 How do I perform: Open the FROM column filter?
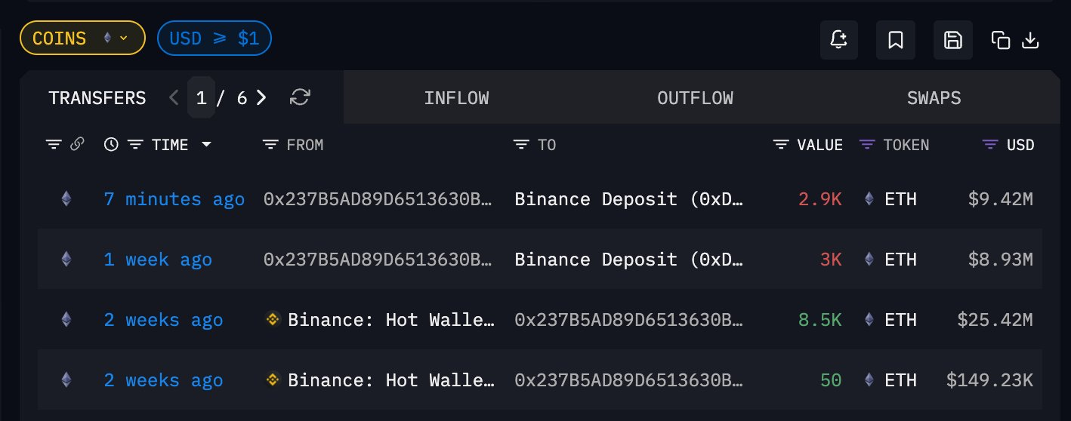pos(270,145)
